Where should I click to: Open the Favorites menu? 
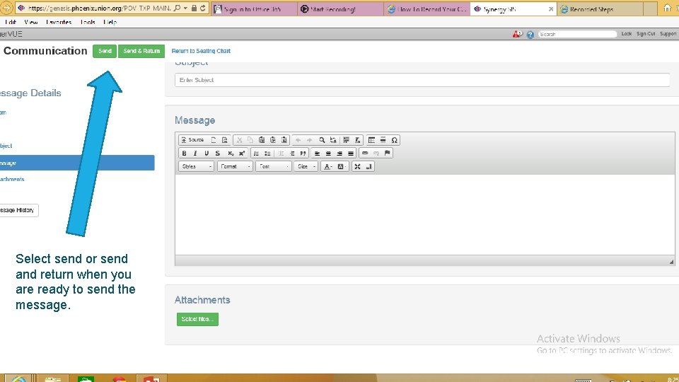59,22
